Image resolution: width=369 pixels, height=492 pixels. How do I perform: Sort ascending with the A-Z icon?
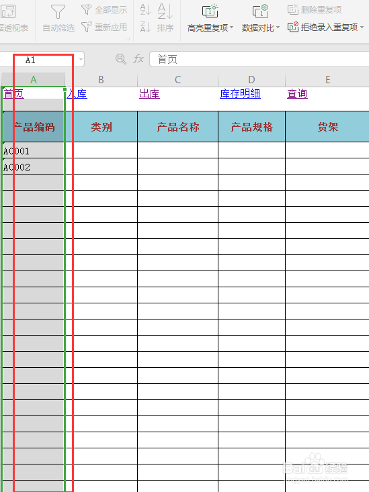coord(145,9)
